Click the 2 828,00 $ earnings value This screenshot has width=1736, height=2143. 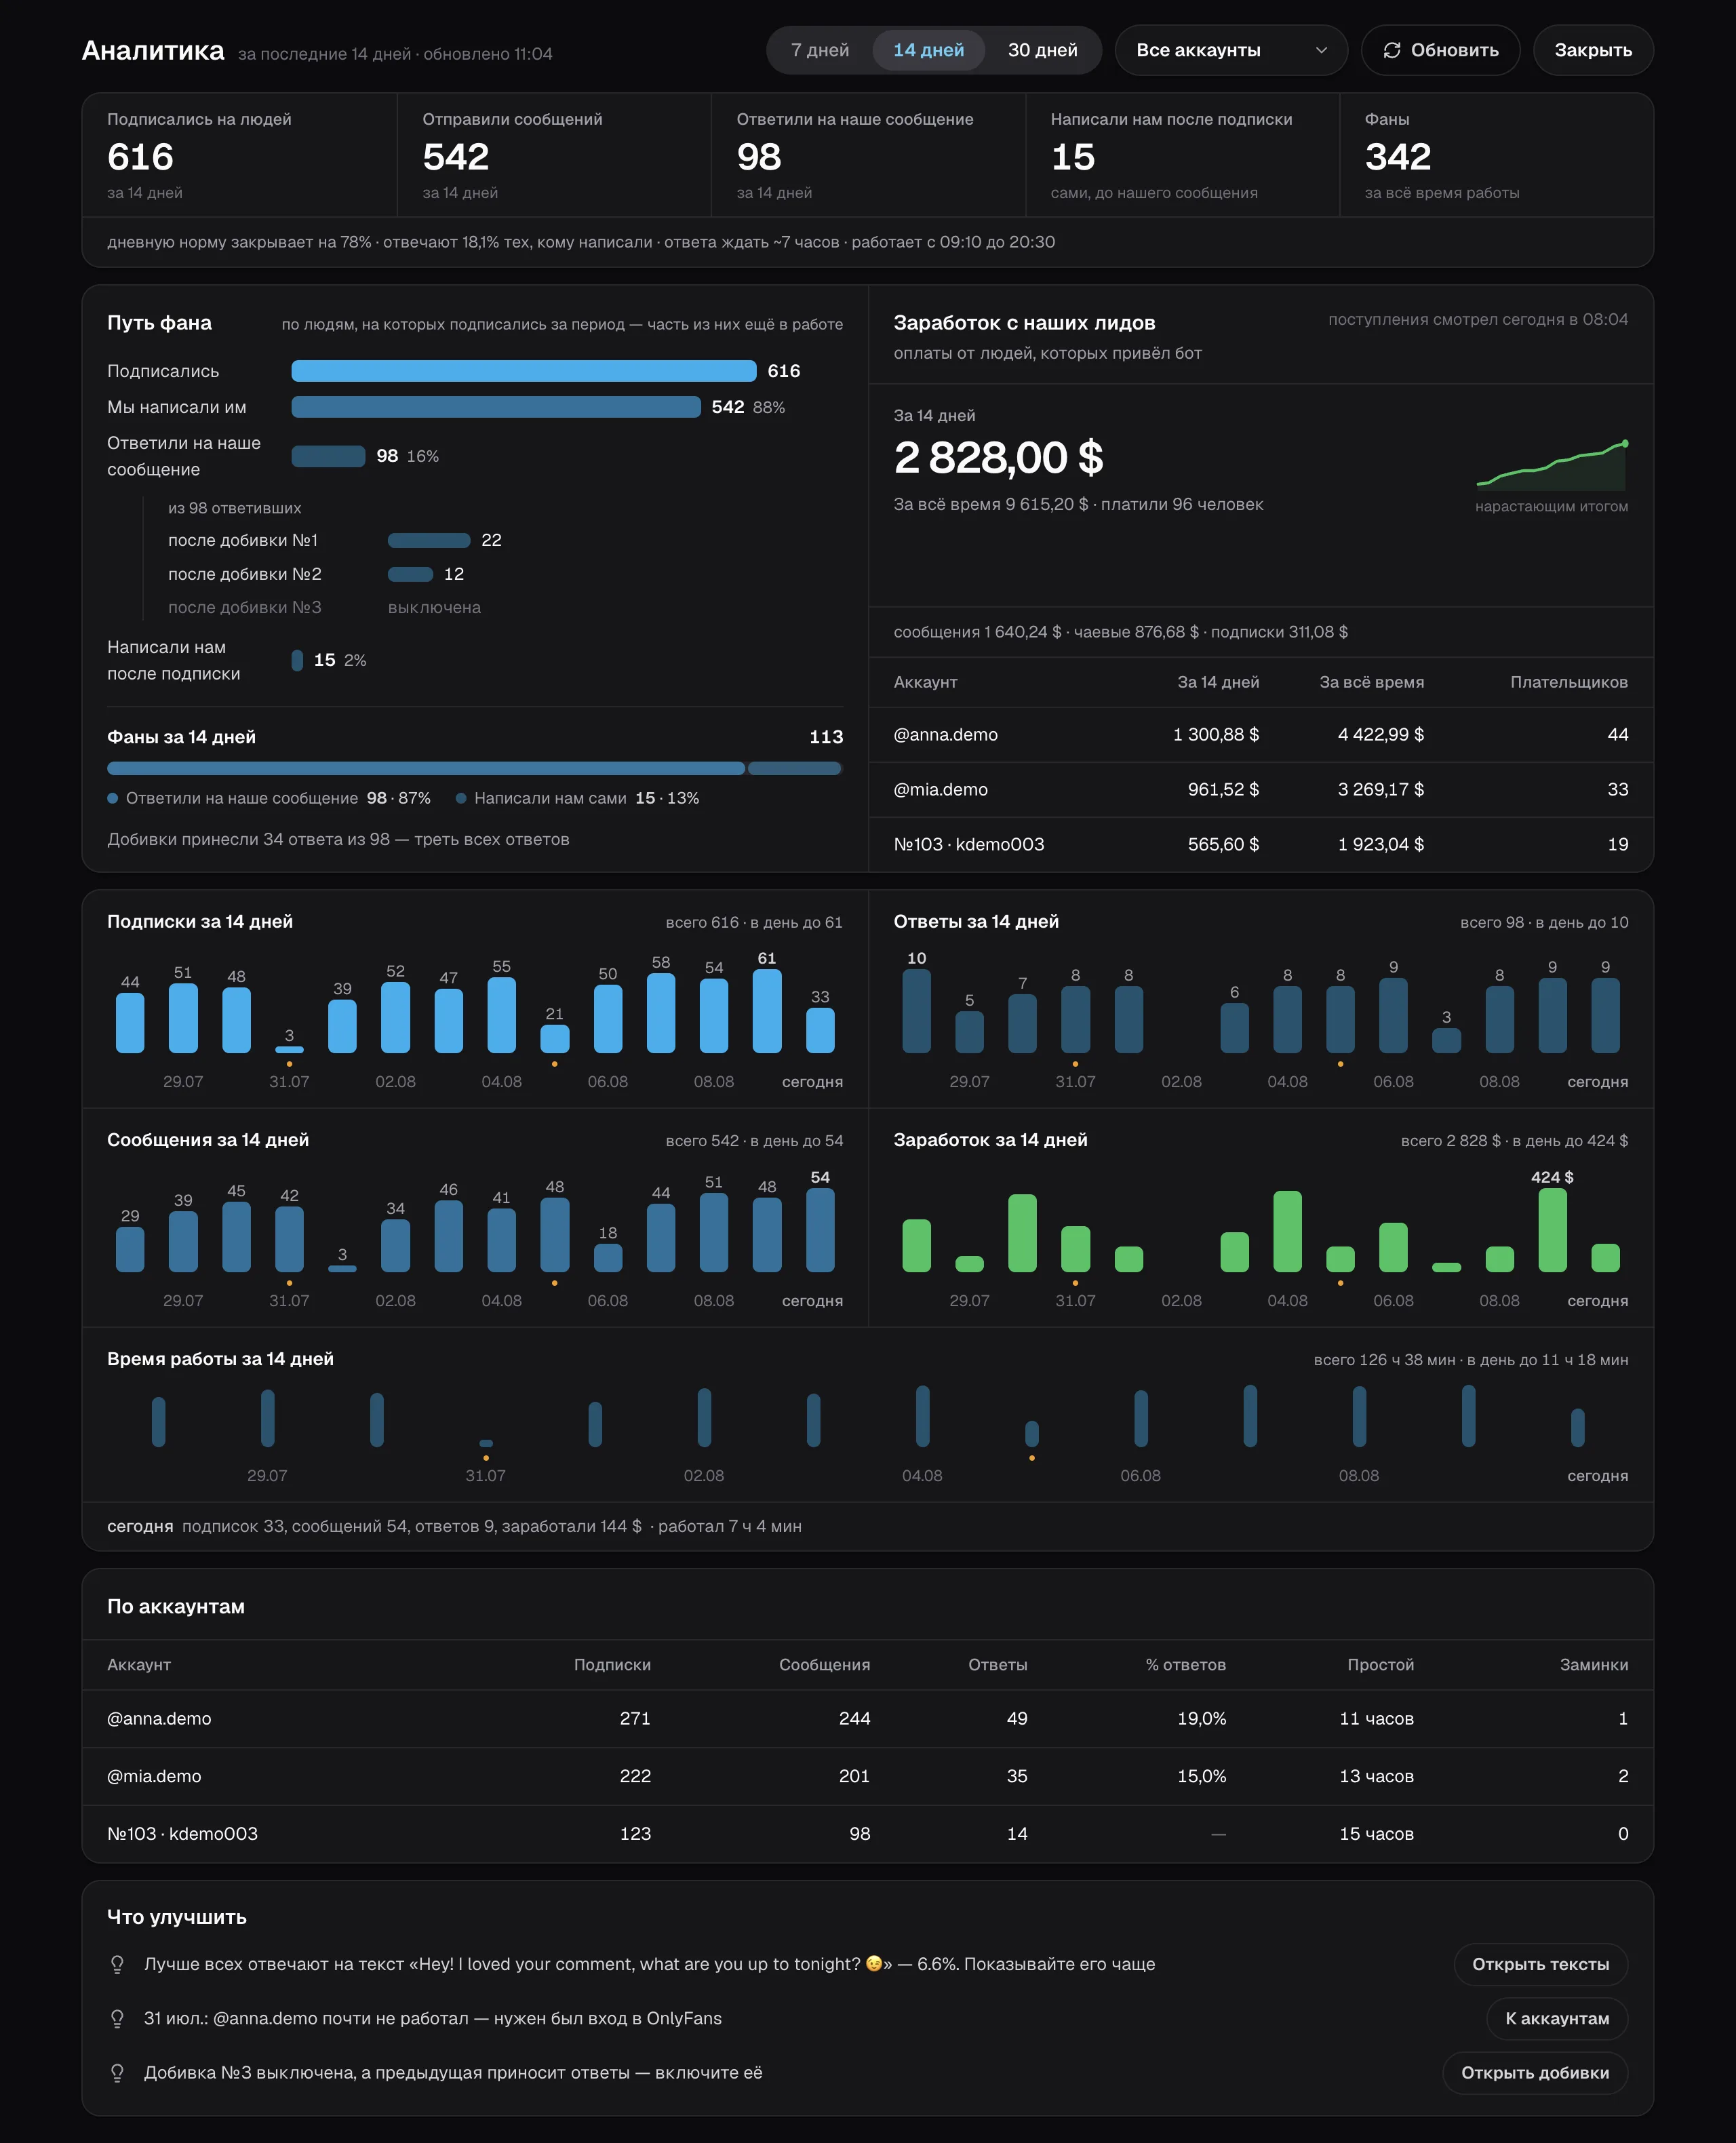(x=998, y=458)
